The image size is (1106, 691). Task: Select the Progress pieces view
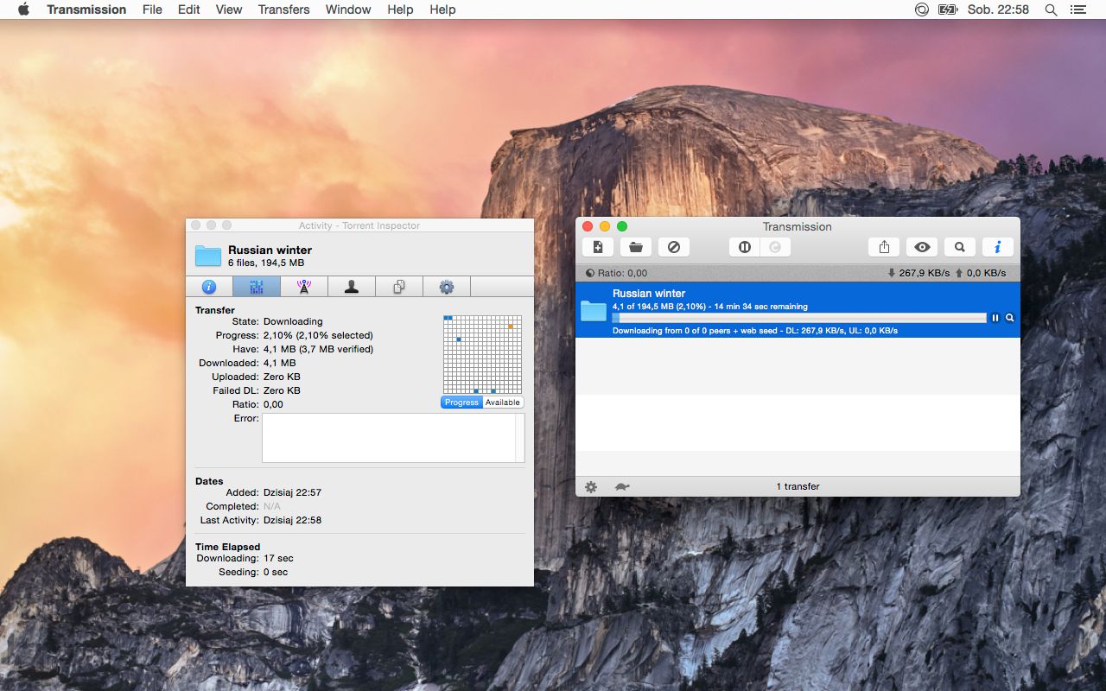tap(461, 403)
